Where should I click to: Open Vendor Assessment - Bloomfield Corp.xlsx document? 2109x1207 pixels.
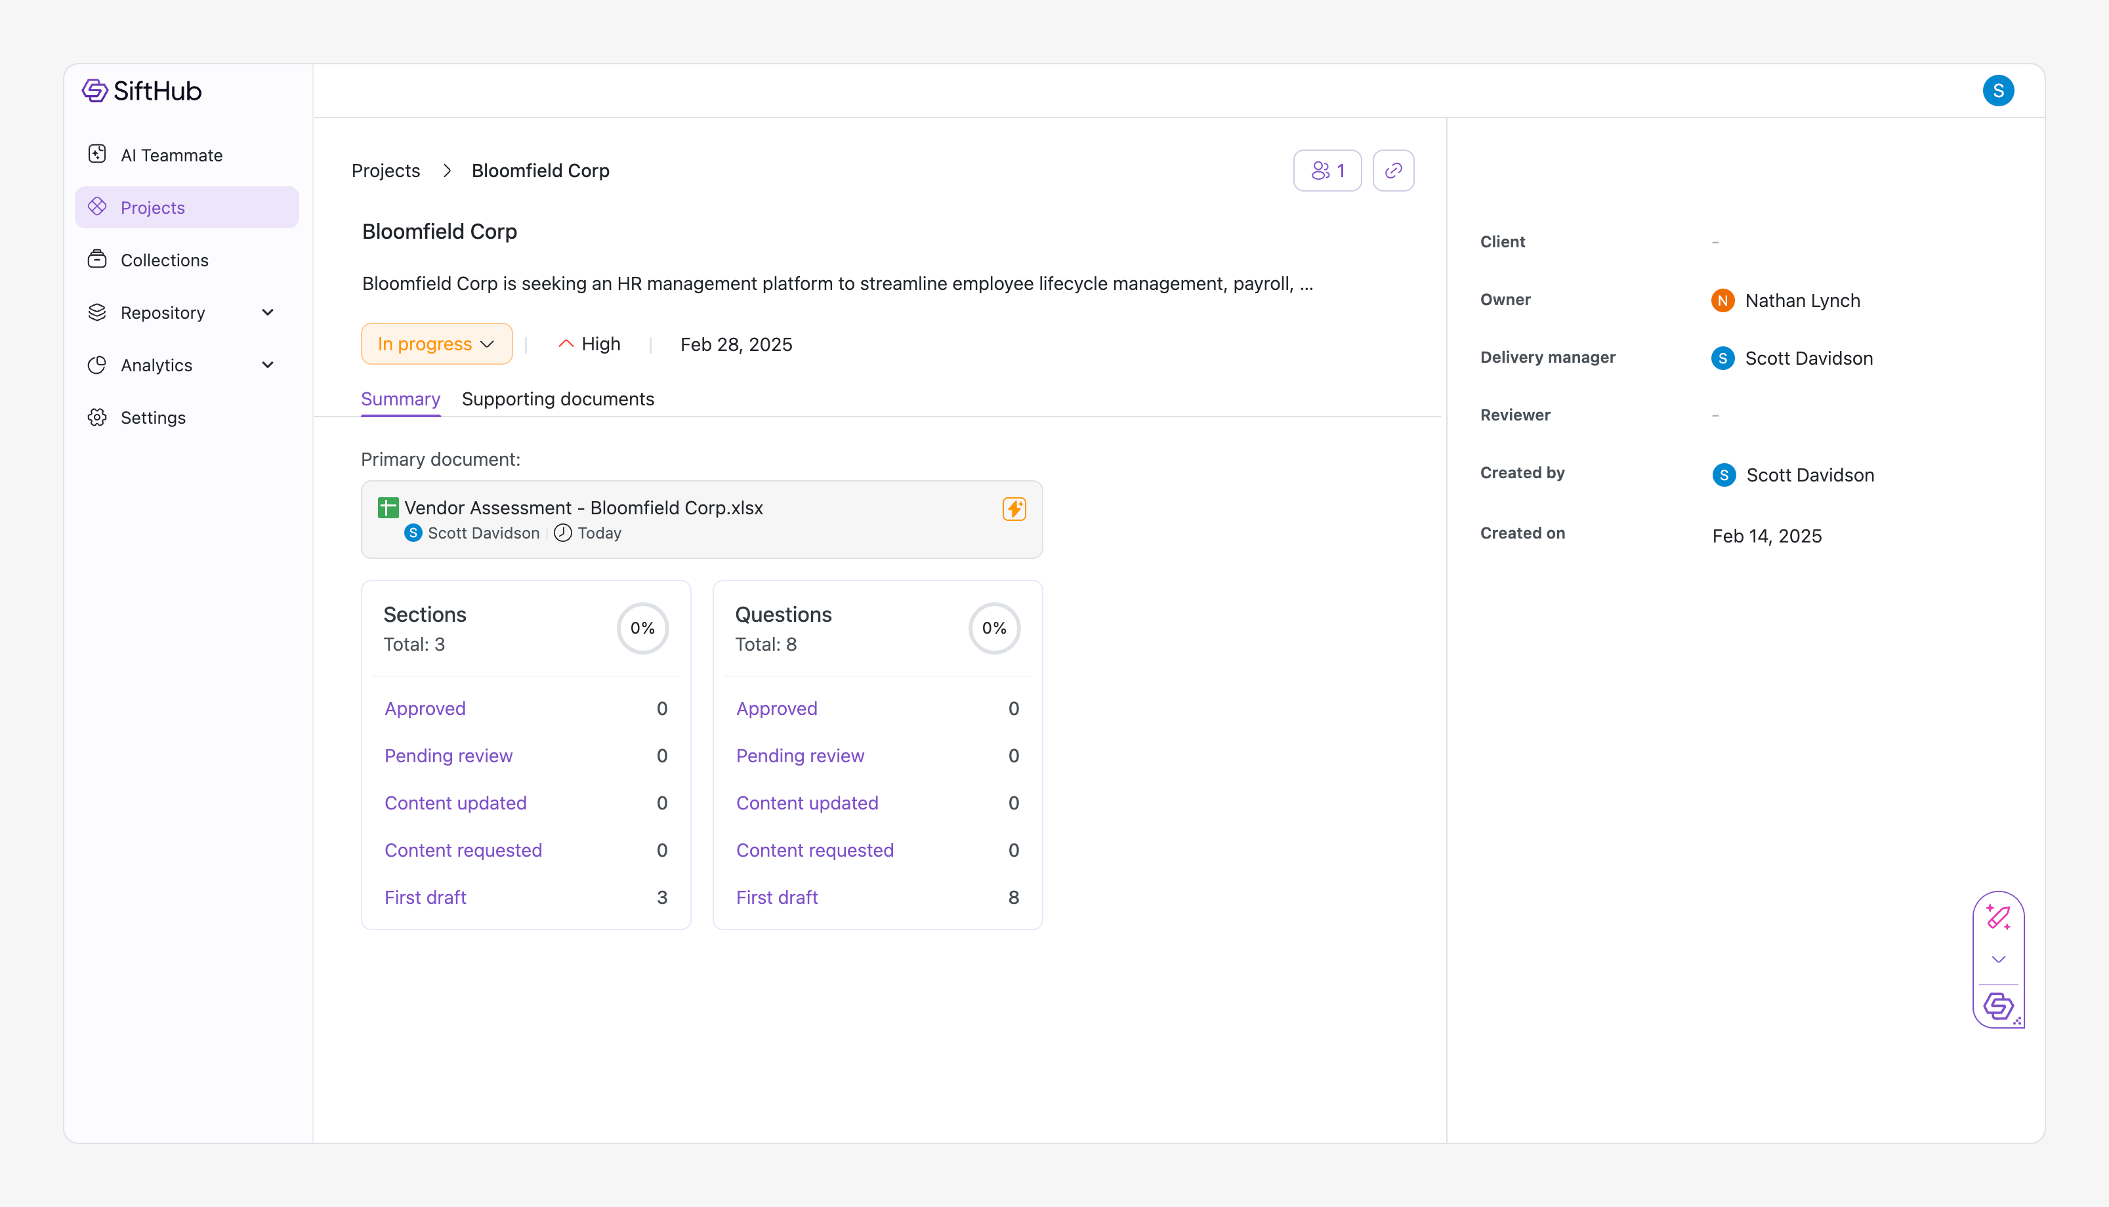pyautogui.click(x=583, y=508)
